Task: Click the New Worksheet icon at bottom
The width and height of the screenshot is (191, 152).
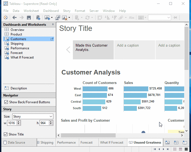Action: 167,143
